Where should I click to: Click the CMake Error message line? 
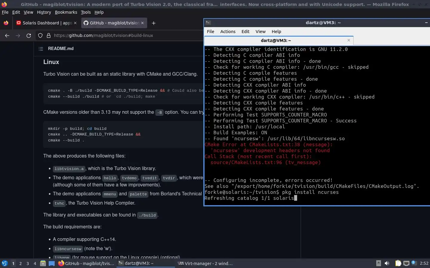click(268, 145)
